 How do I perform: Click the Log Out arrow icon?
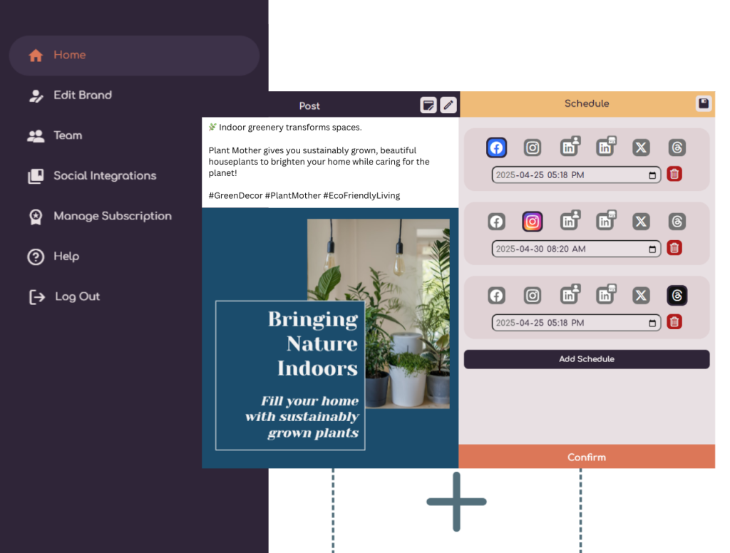click(x=37, y=297)
